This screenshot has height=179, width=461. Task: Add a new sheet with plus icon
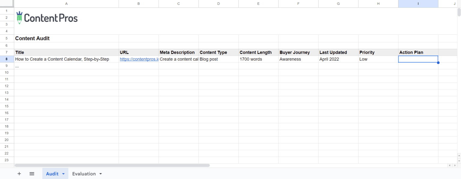[19, 174]
